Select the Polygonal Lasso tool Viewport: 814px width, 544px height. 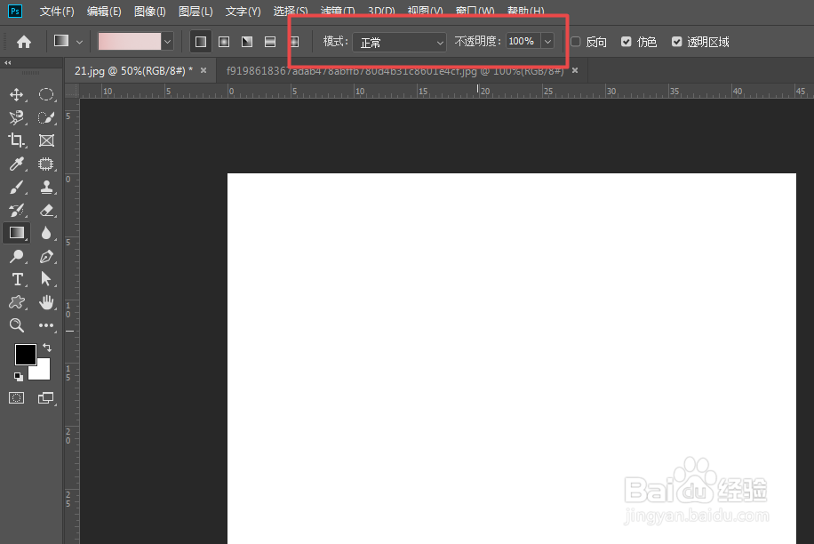coord(17,118)
